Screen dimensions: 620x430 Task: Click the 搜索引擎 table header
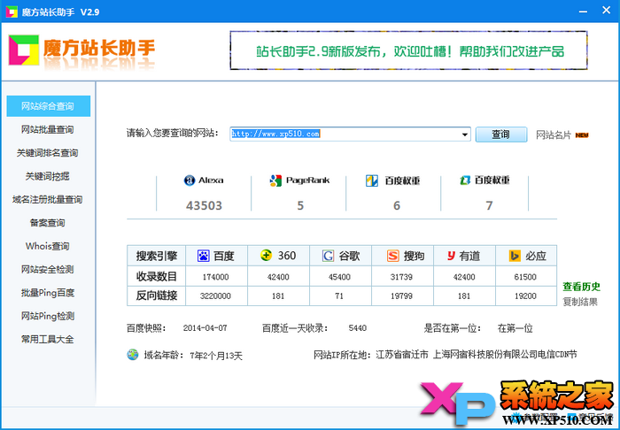point(157,256)
